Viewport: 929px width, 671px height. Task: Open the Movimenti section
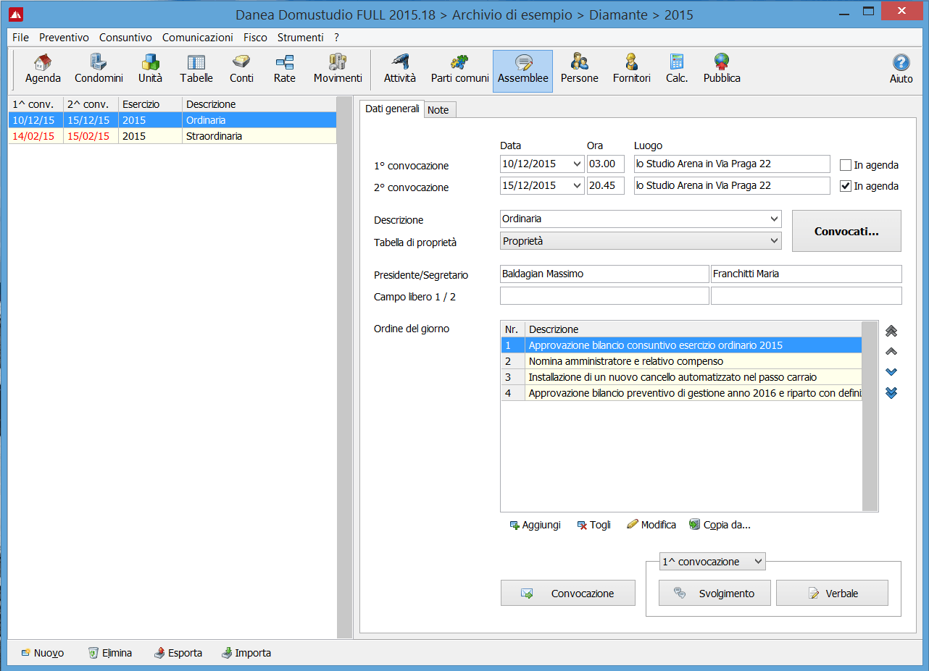coord(338,70)
